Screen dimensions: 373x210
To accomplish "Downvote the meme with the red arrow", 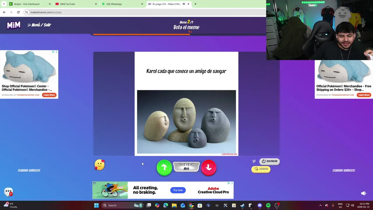I will point(209,167).
